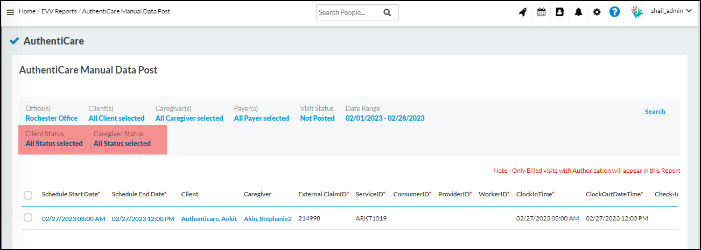
Task: Open the date range 02/01/2023 - 02/28/2023 picker
Action: (x=384, y=118)
